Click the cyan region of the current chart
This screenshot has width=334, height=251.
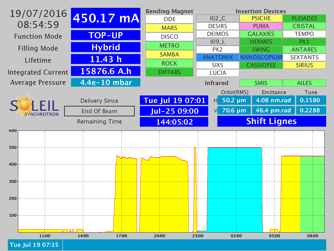click(x=235, y=190)
